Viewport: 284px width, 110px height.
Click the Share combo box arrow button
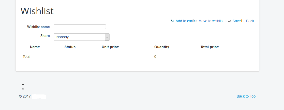[107, 37]
